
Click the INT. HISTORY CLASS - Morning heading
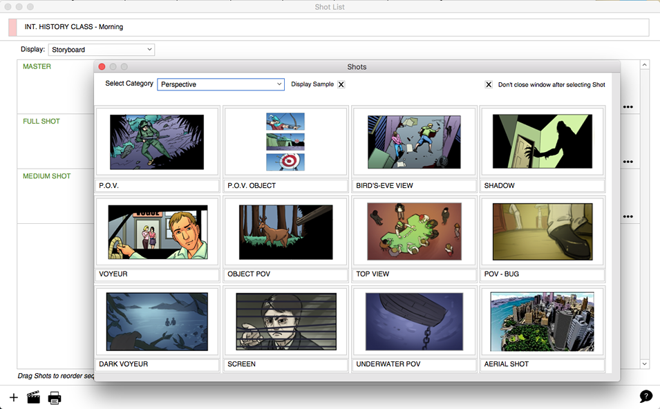(x=73, y=27)
